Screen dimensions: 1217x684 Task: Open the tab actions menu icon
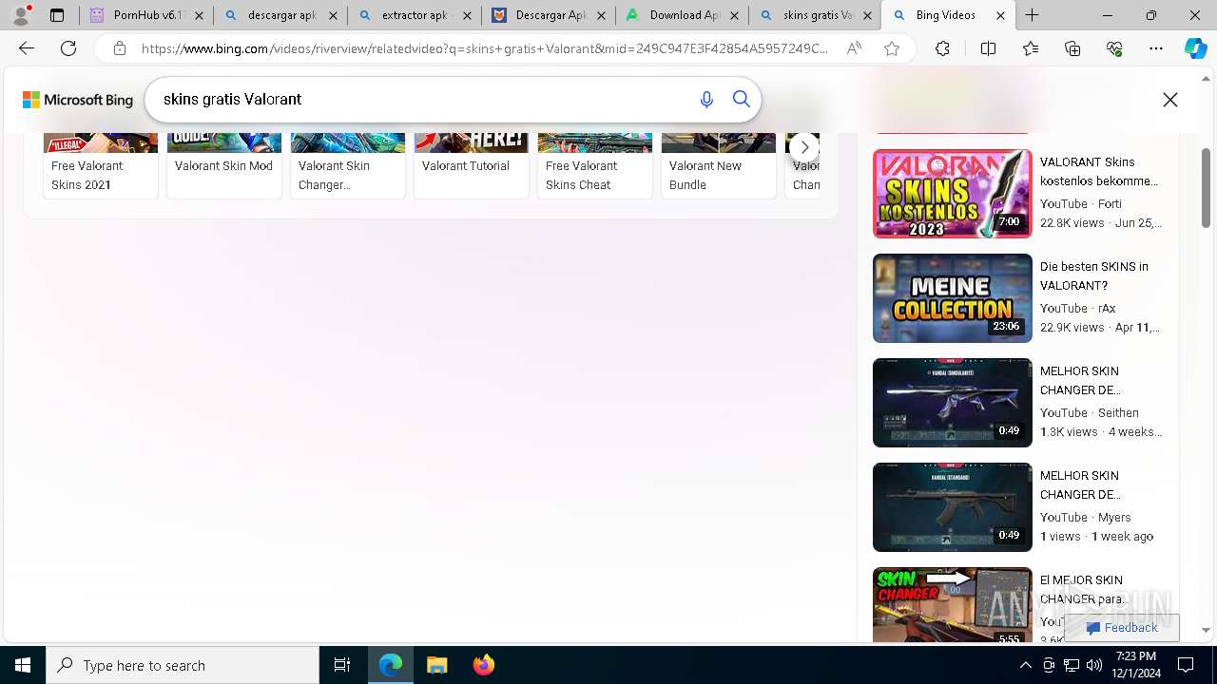[x=57, y=15]
